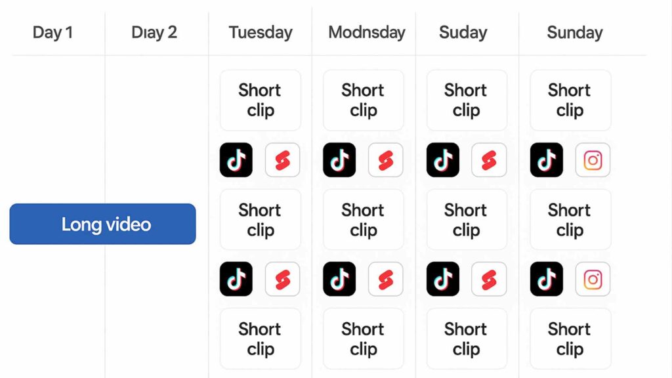Select the TikTok icon in Modnsday's second icon row
672x378 pixels.
click(x=339, y=279)
